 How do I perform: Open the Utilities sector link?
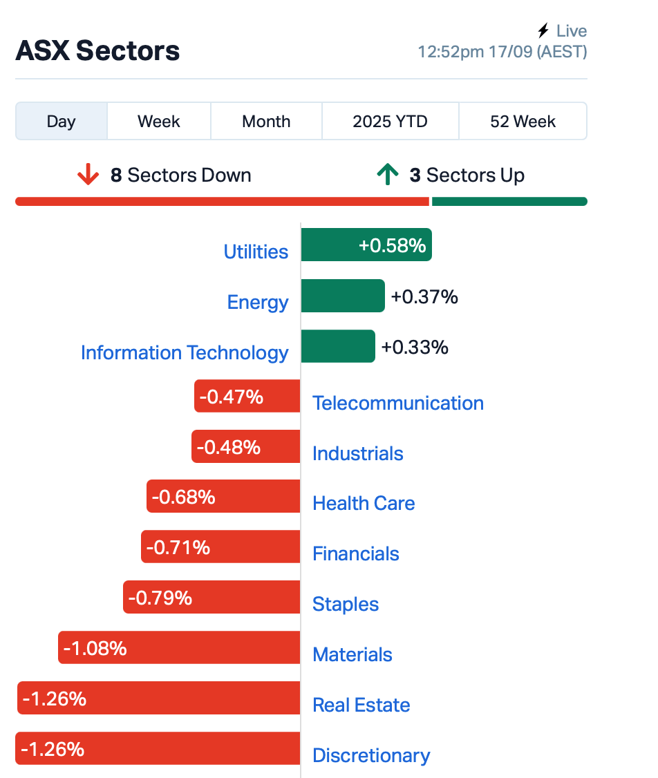[x=256, y=252]
